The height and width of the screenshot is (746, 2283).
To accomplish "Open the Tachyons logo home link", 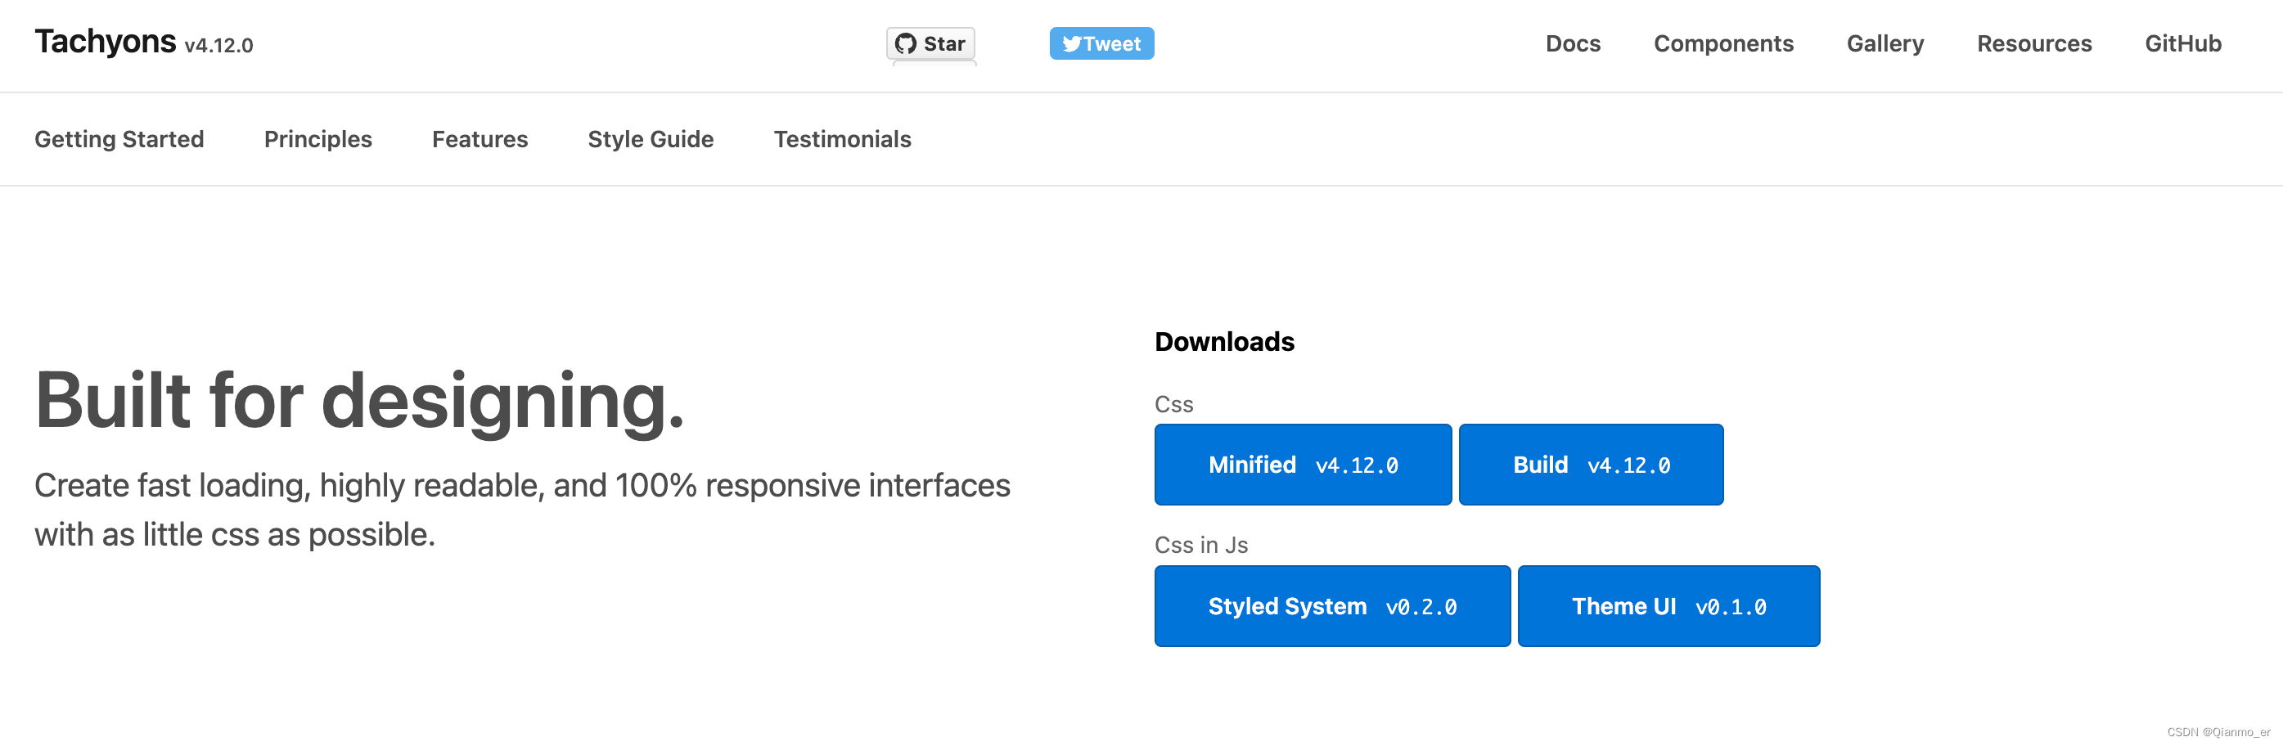I will (105, 42).
